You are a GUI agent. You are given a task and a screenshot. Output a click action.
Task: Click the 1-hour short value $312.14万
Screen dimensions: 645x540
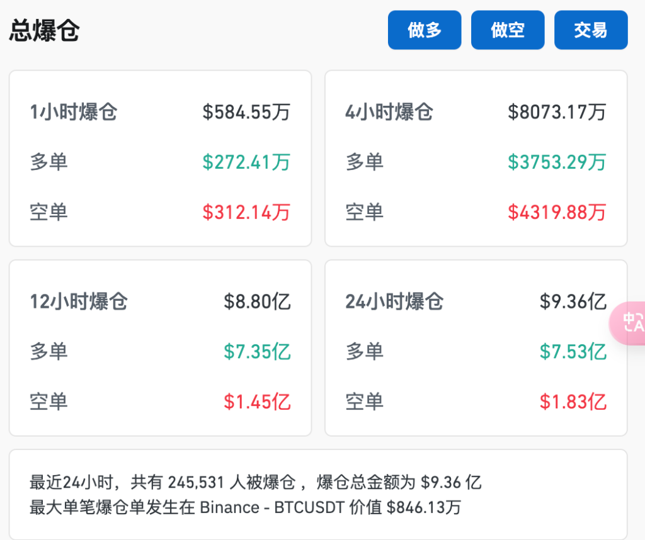[x=246, y=213]
